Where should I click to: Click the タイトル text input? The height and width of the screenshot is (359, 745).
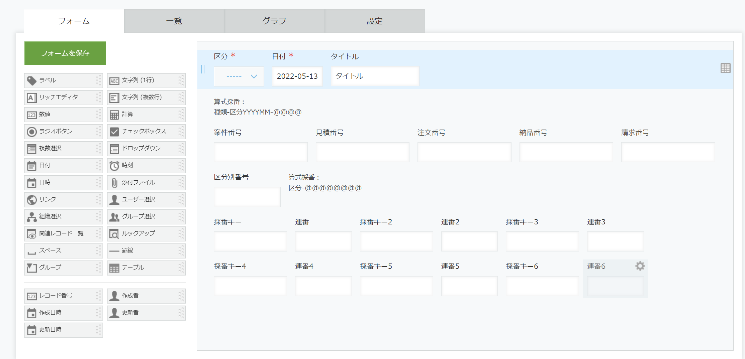(x=375, y=76)
